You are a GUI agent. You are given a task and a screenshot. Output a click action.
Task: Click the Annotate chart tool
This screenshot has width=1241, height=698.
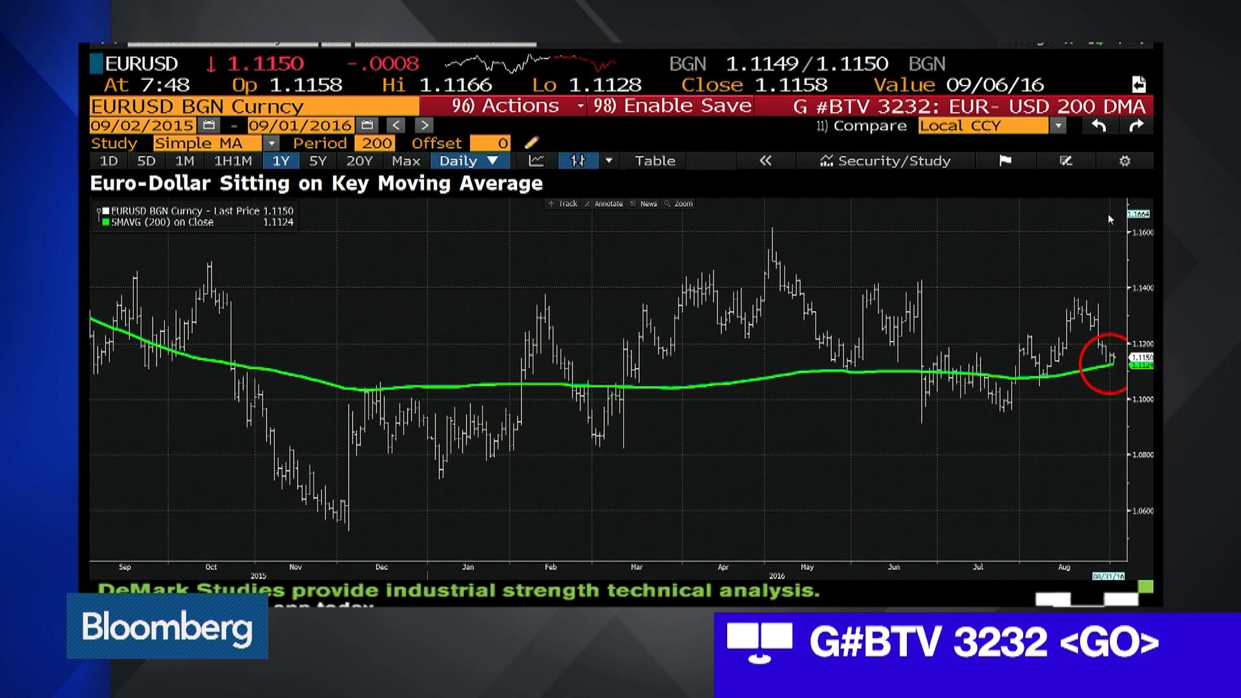(604, 204)
